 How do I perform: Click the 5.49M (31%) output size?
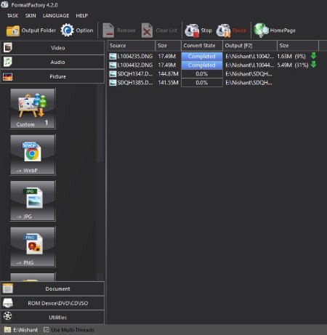pos(293,65)
